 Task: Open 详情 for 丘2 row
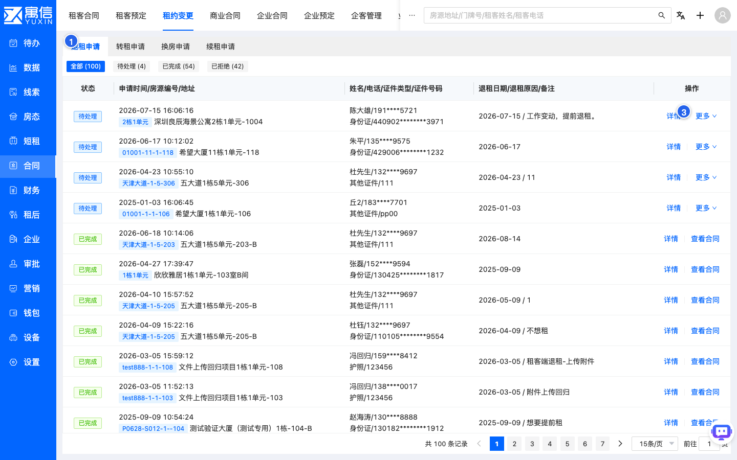[674, 208]
